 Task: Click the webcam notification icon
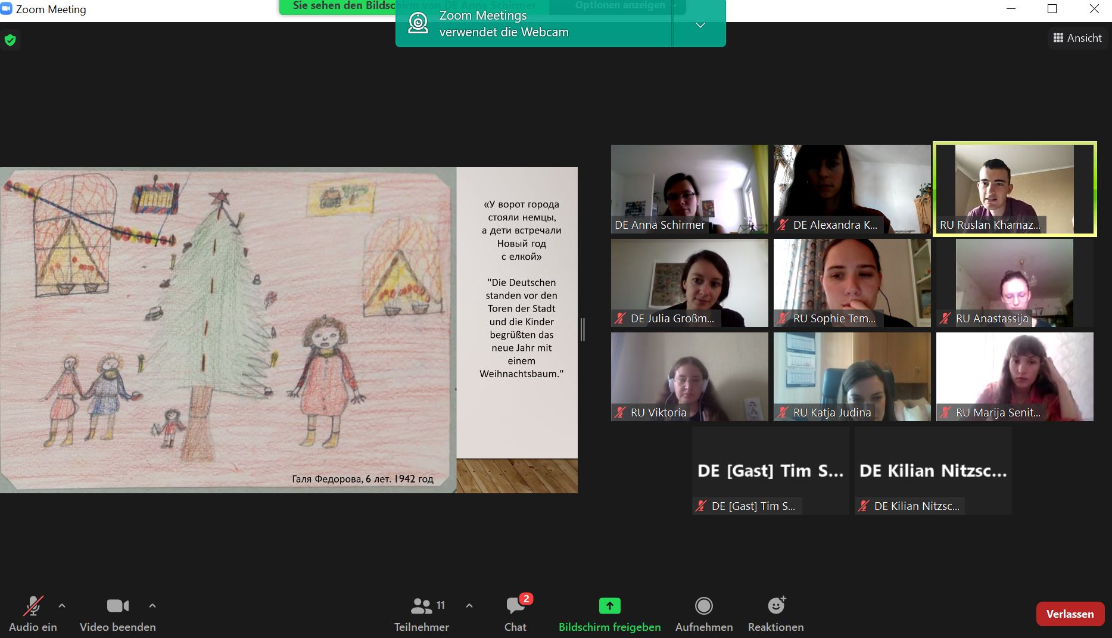(x=418, y=24)
